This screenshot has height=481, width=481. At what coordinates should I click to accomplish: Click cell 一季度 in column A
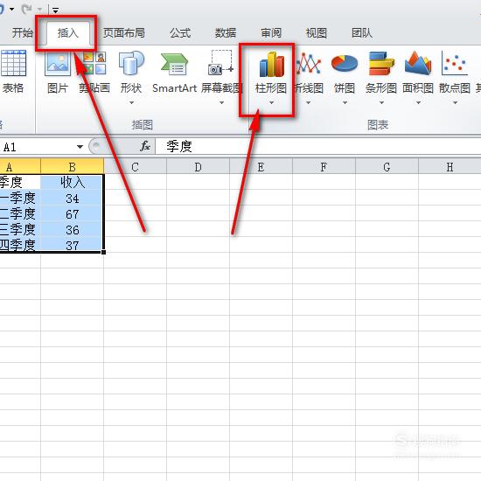(20, 199)
